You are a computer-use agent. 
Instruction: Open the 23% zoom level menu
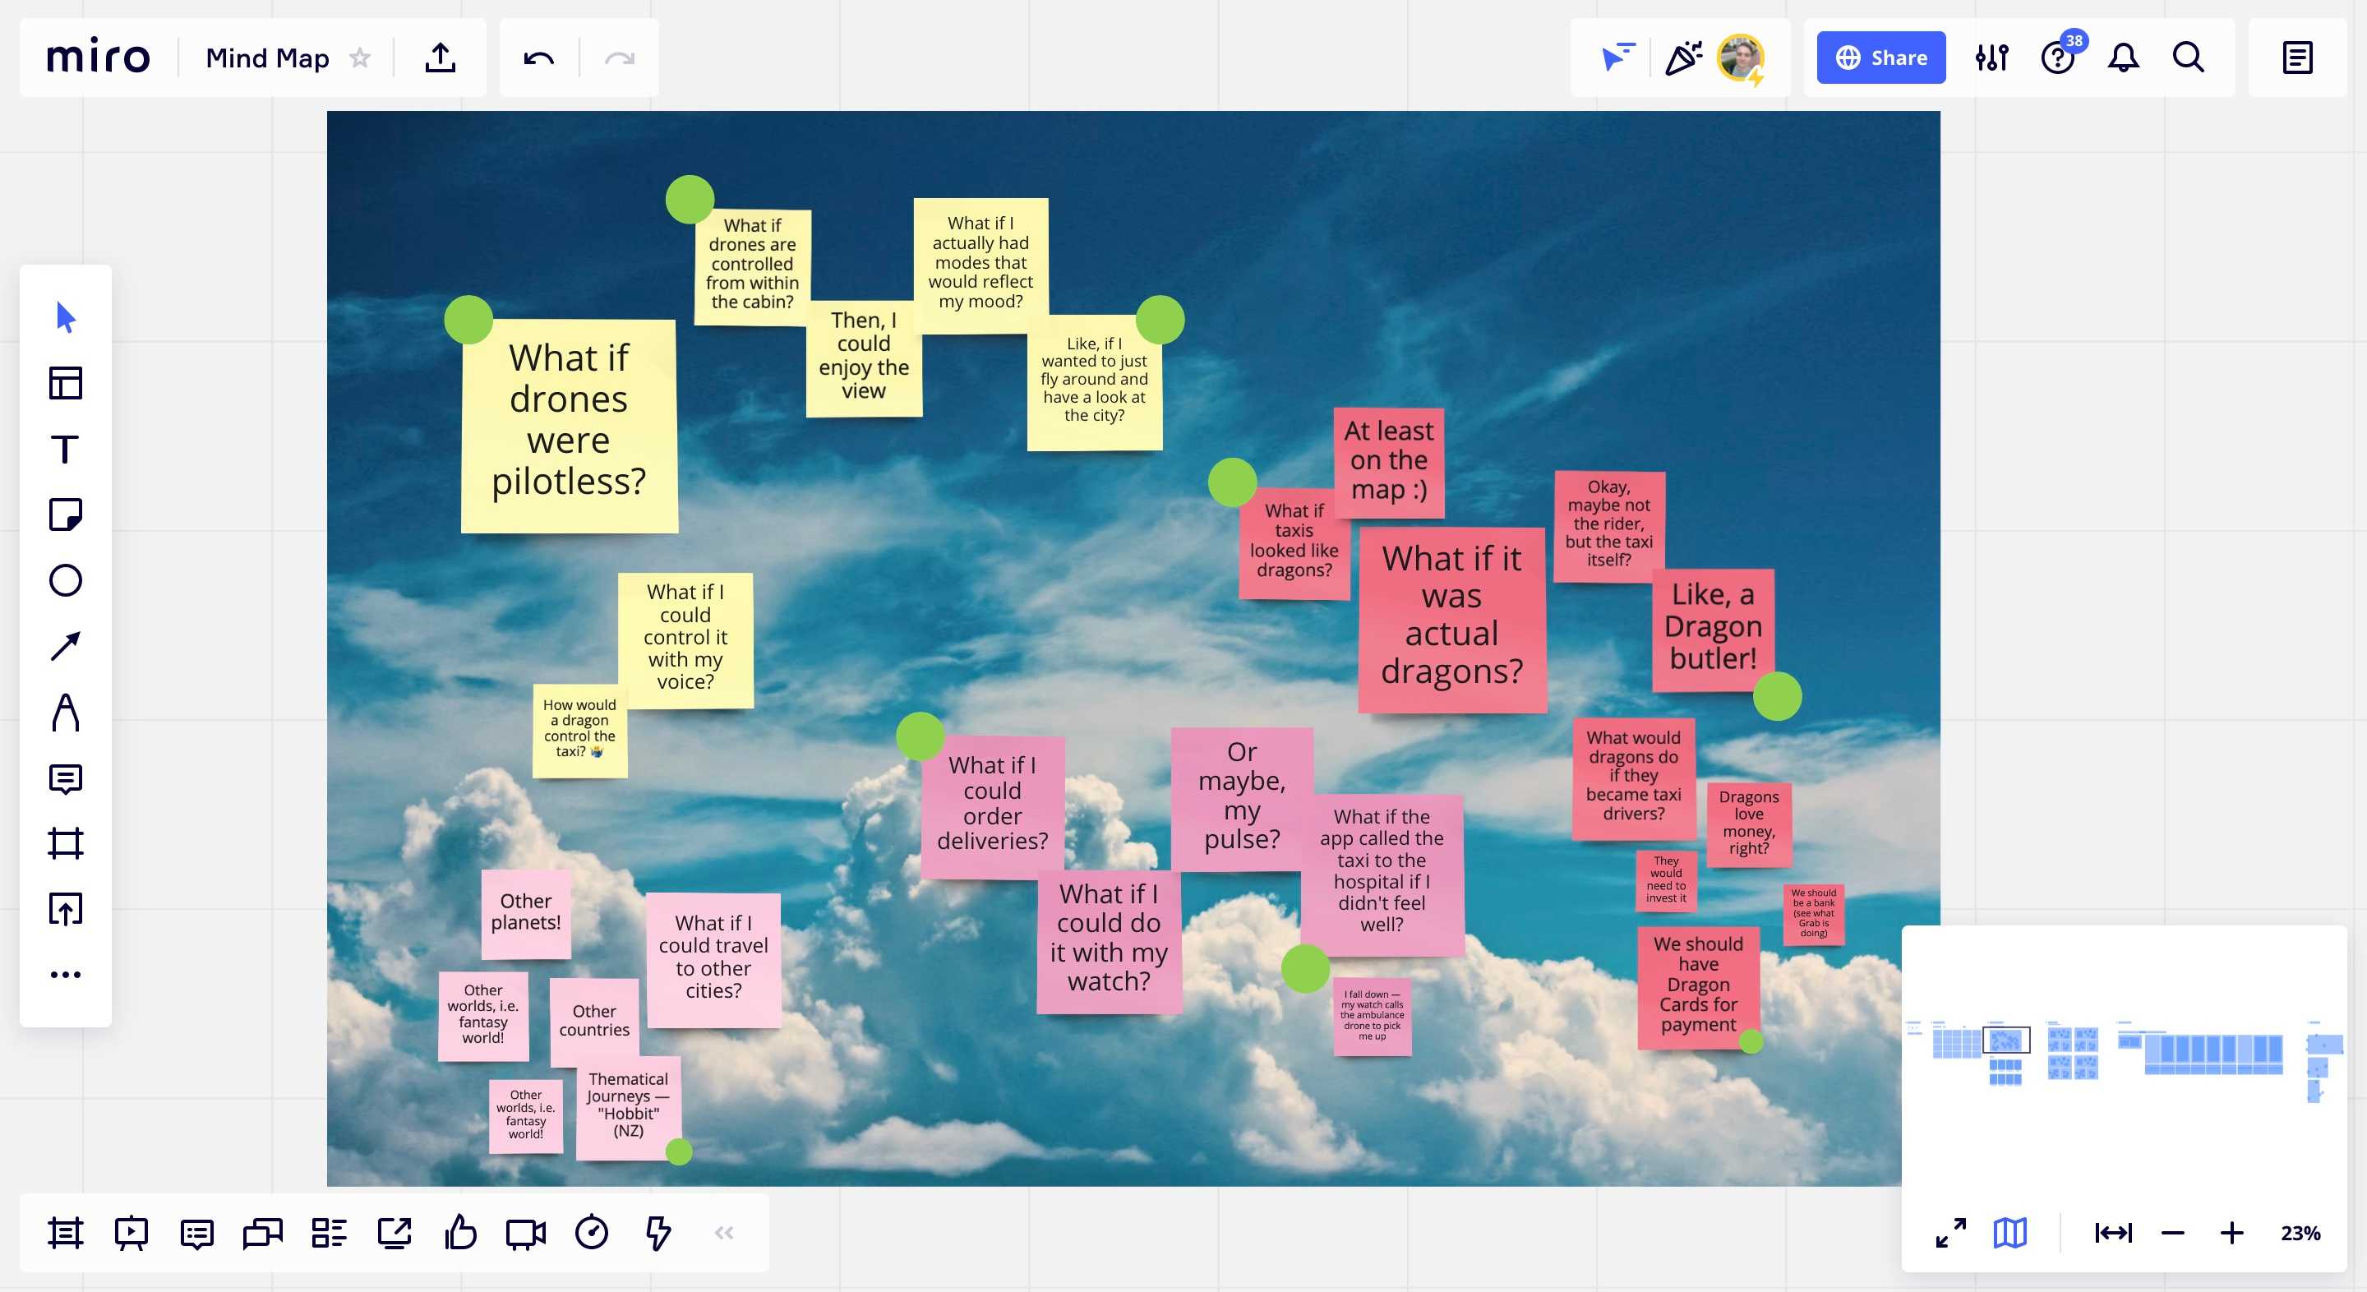(2299, 1232)
